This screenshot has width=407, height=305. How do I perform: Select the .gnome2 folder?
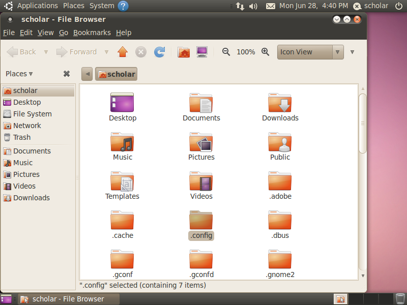tap(280, 264)
